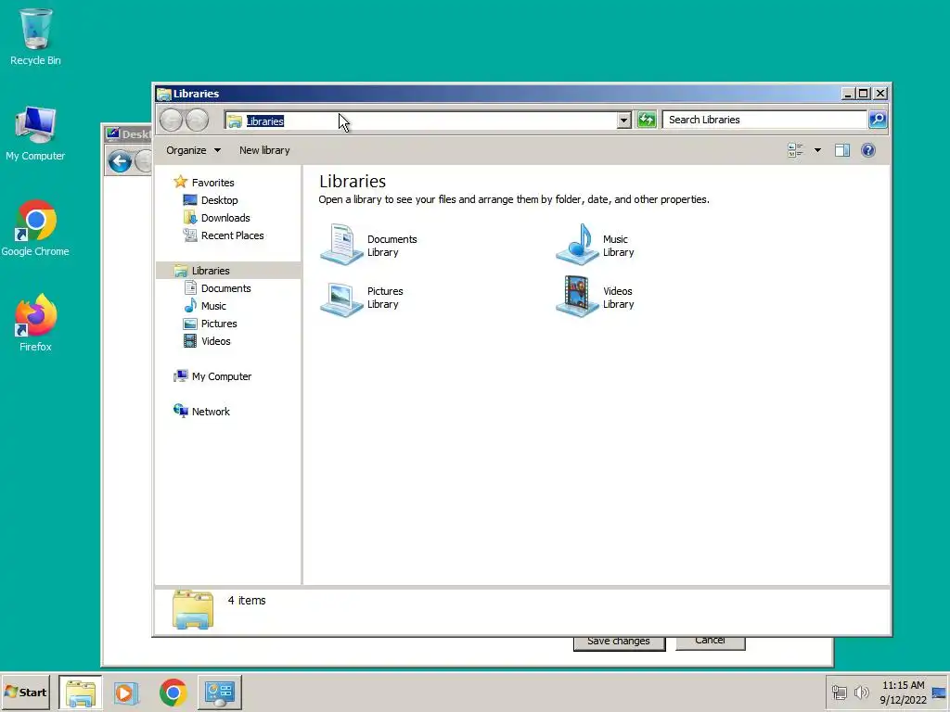The height and width of the screenshot is (712, 950).
Task: Select Firefox desktop shortcut
Action: click(35, 324)
